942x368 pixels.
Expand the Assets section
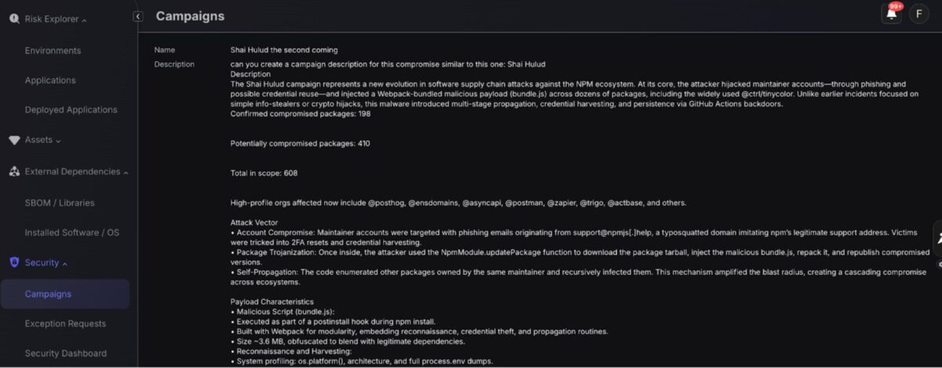59,140
